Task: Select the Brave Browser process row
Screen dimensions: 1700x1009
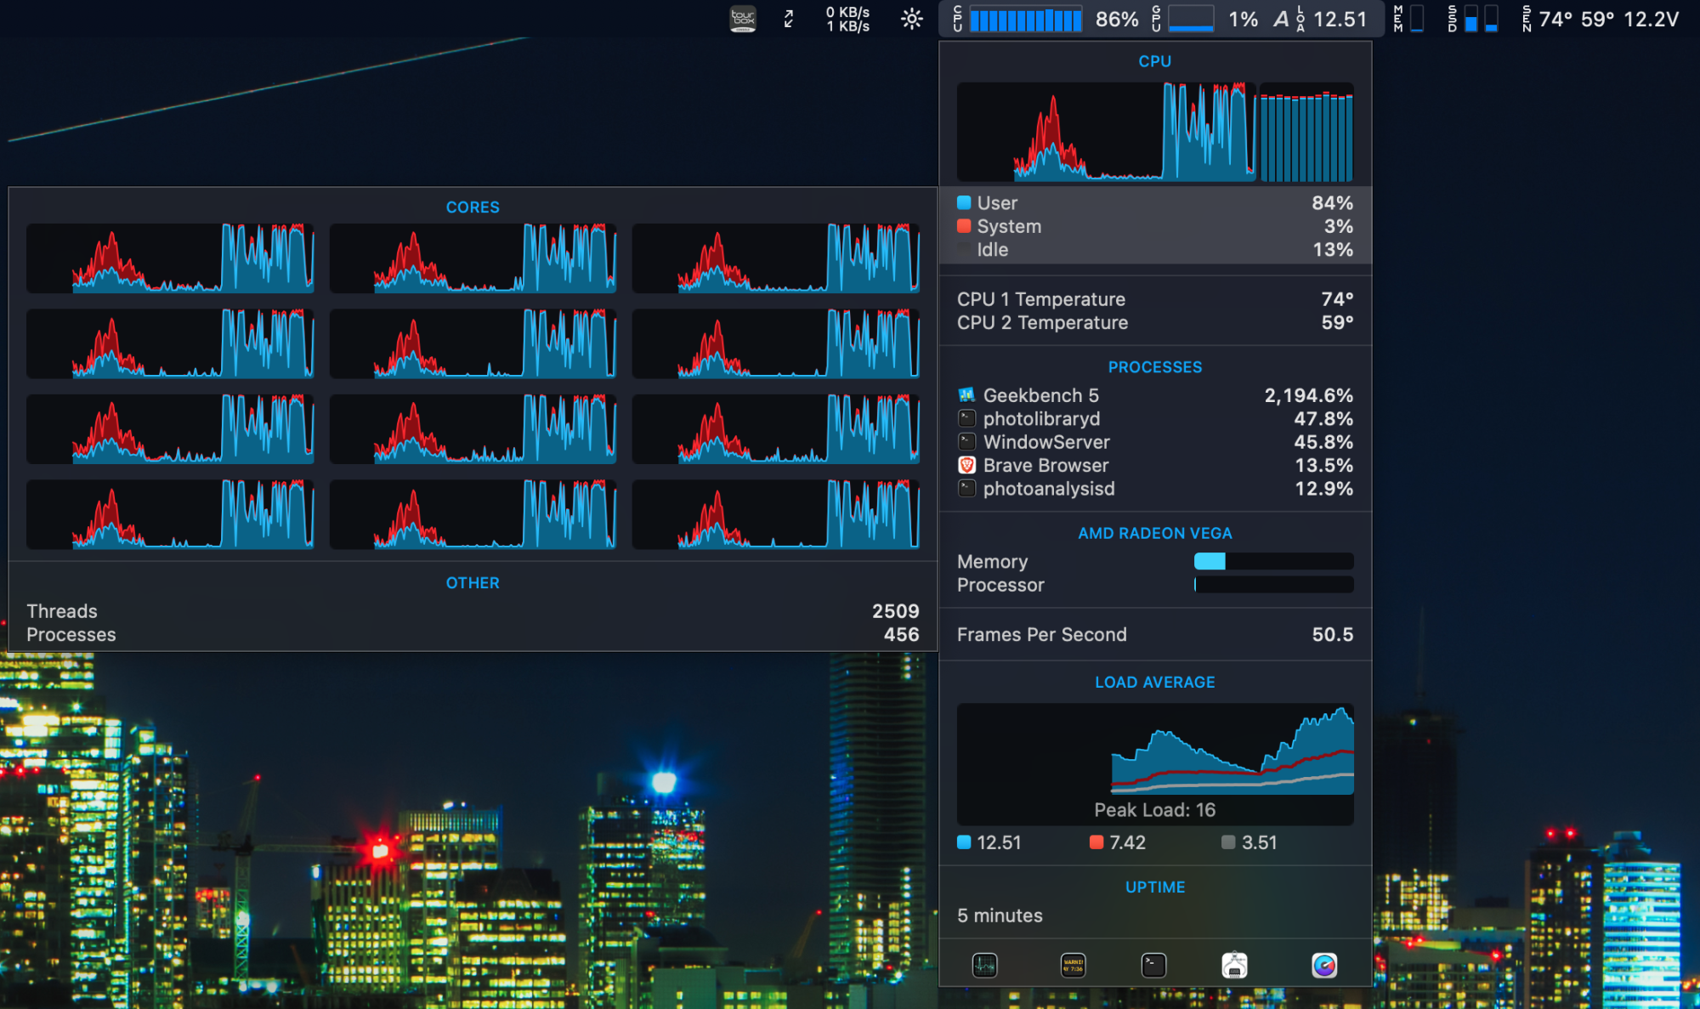Action: (x=1154, y=465)
